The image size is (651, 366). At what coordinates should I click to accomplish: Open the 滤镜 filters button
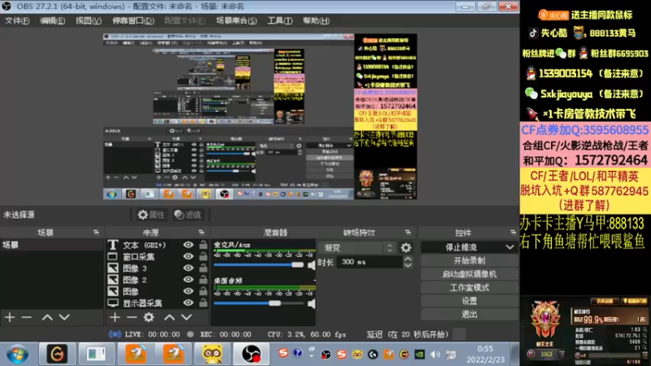[x=188, y=215]
